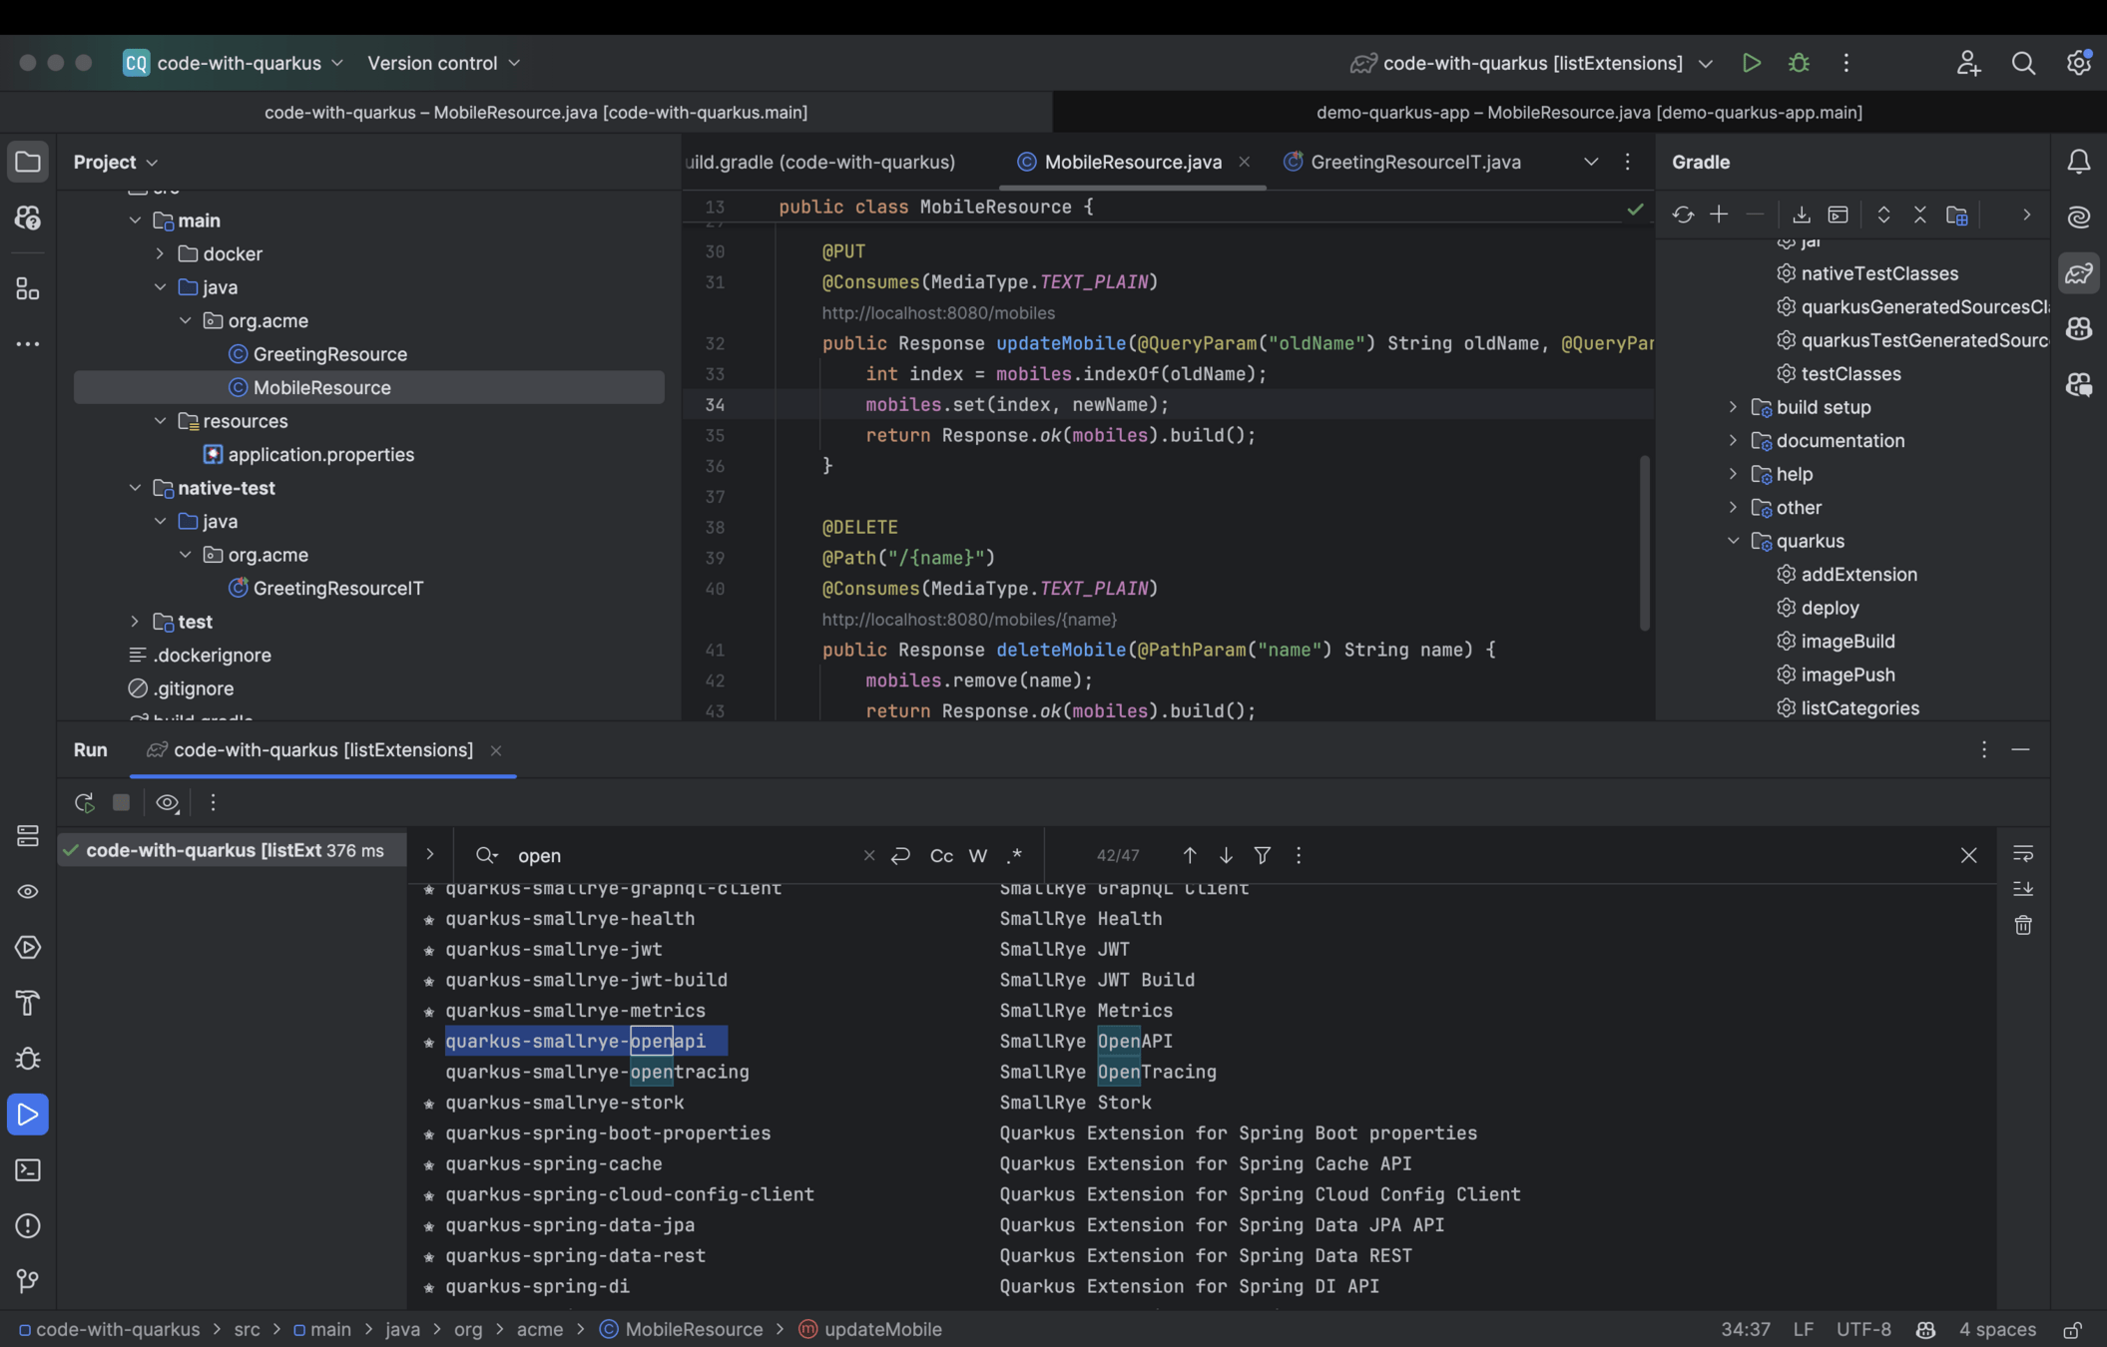
Task: Open the Notifications bell panel
Action: point(2078,162)
